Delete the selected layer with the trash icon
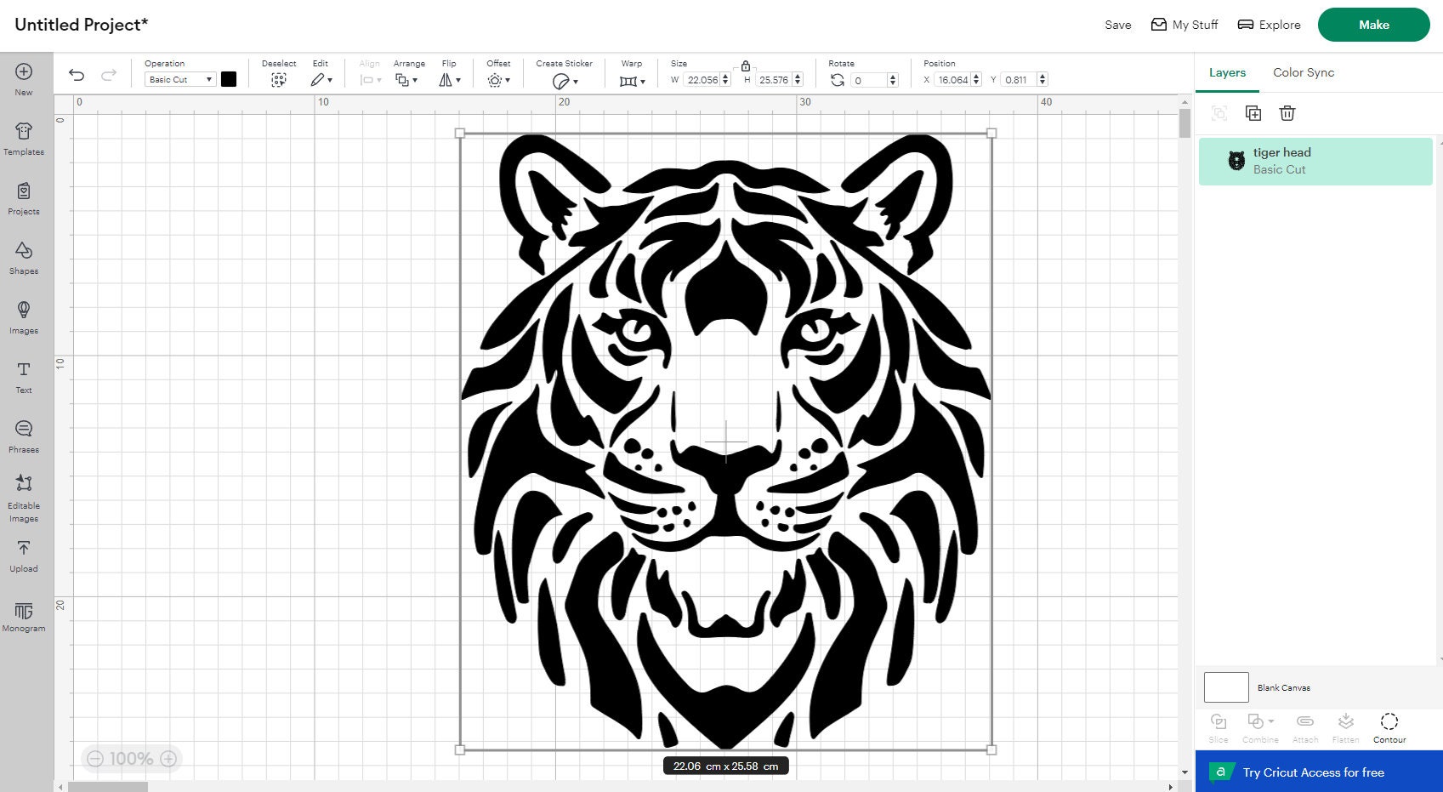 (1288, 113)
